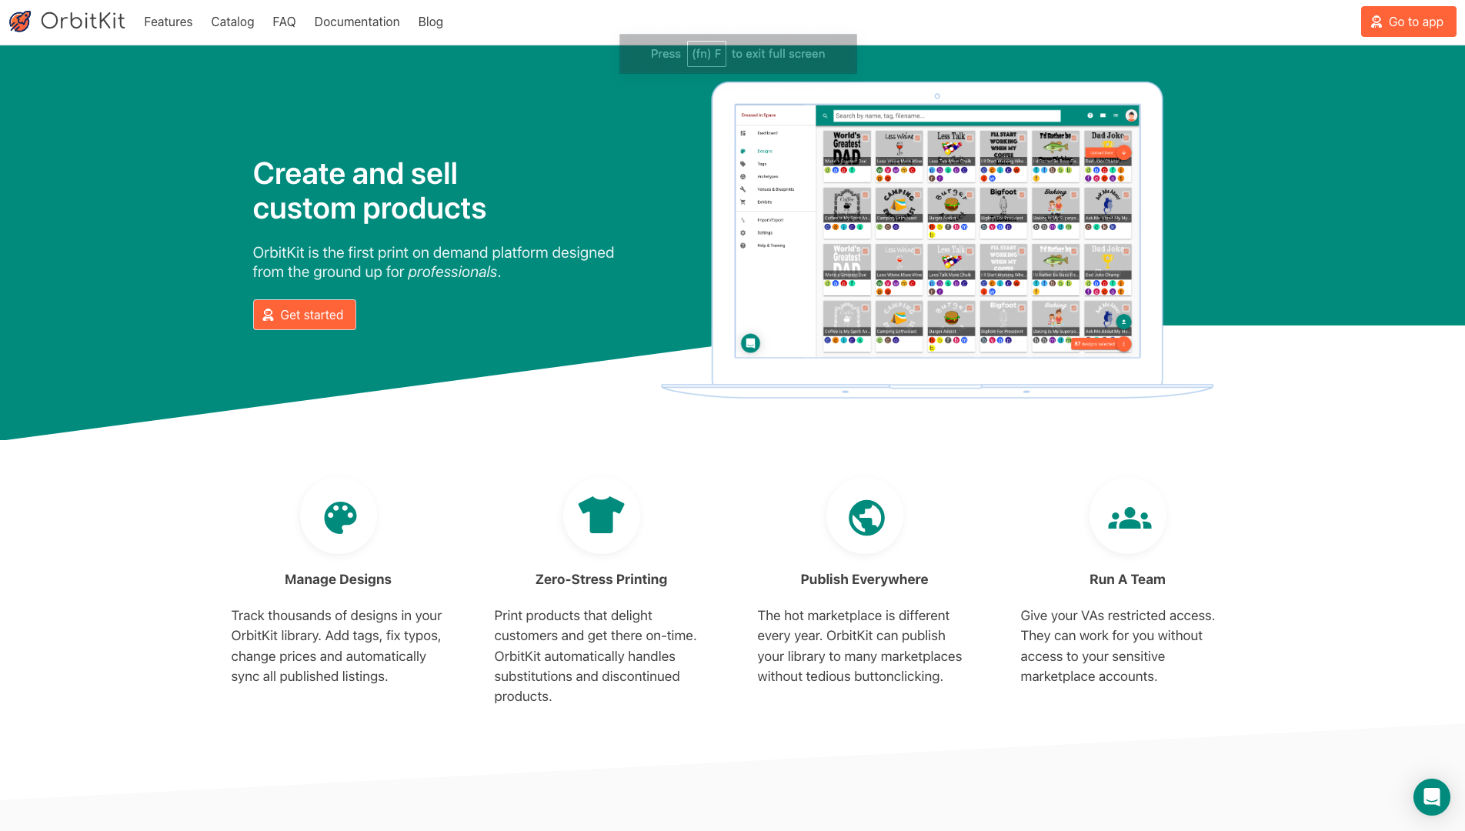Screen dimensions: 1465x831
Task: Select the Manage Designs heading
Action: click(338, 579)
